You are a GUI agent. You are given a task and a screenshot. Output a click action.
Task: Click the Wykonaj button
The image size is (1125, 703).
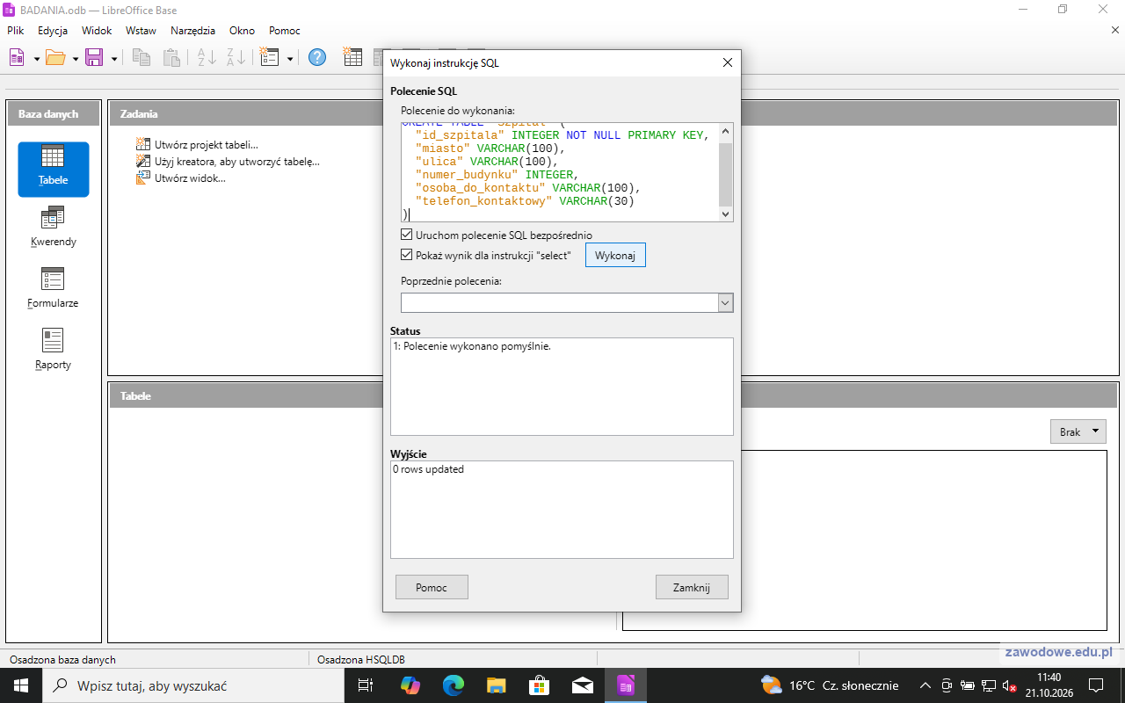tap(615, 255)
